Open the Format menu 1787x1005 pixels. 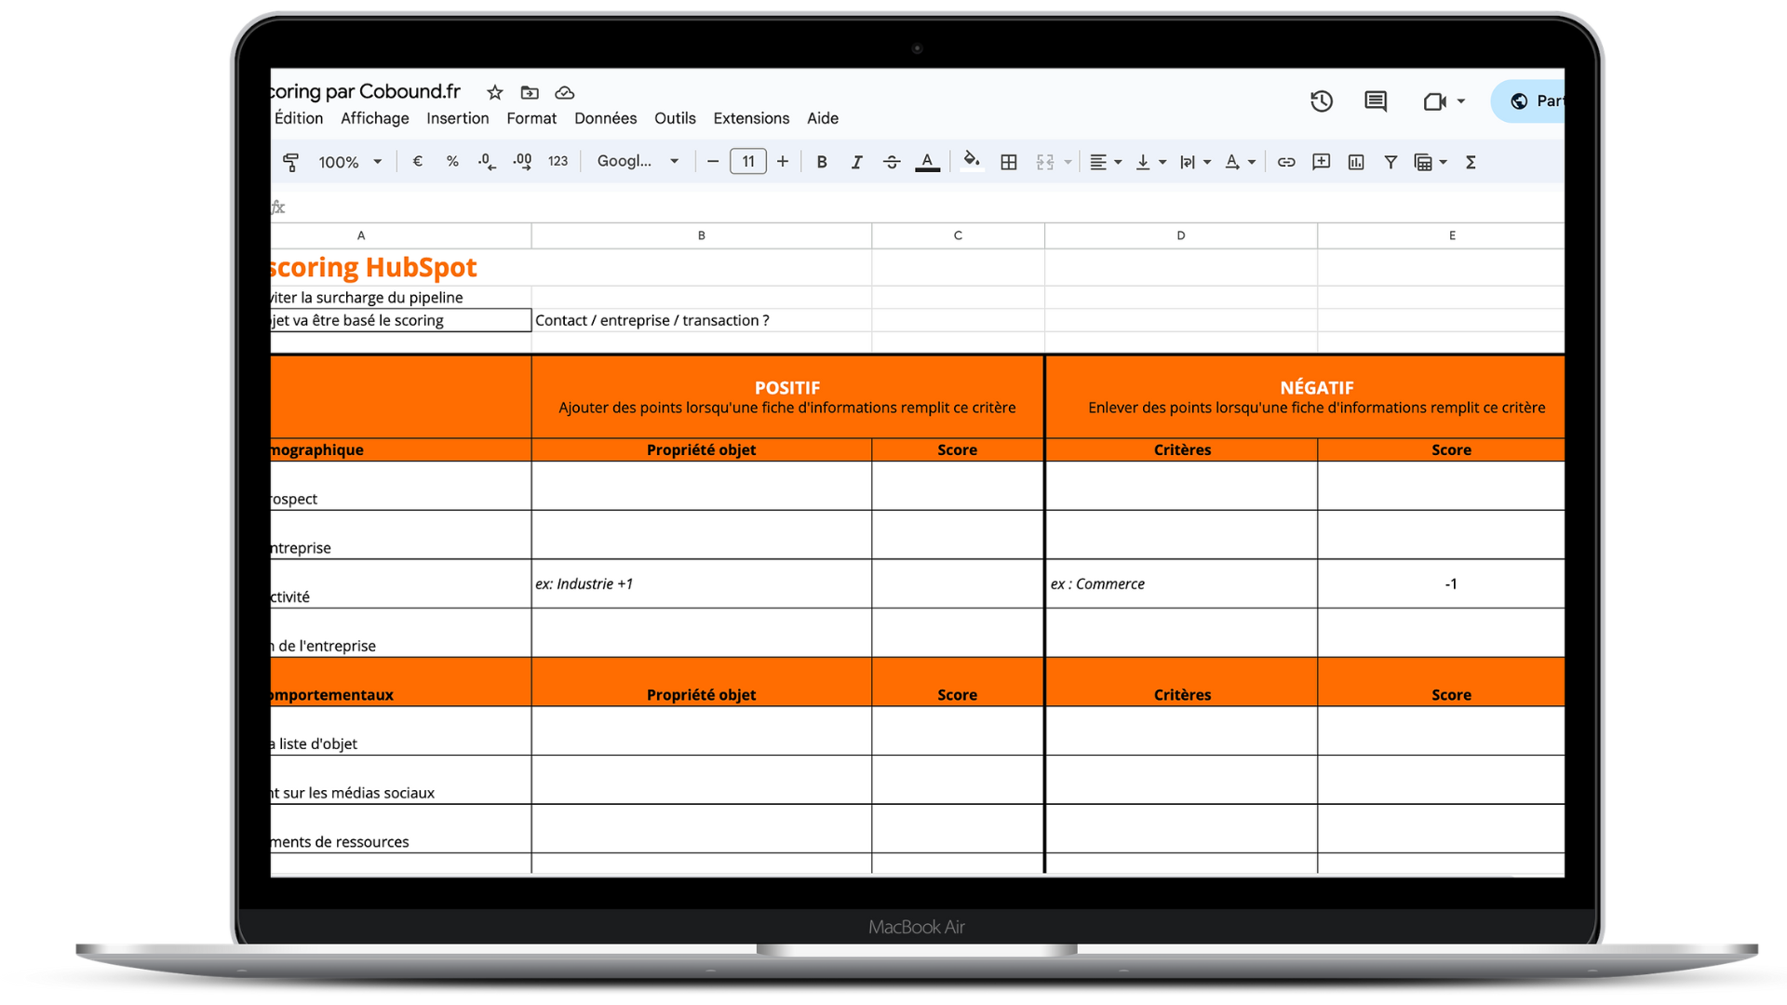pos(531,118)
